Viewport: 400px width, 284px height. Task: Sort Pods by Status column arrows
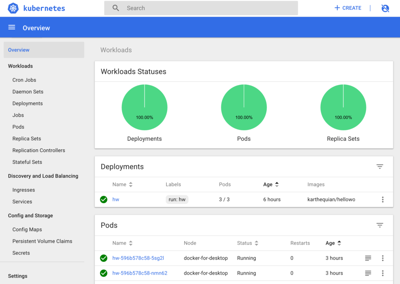tap(256, 243)
